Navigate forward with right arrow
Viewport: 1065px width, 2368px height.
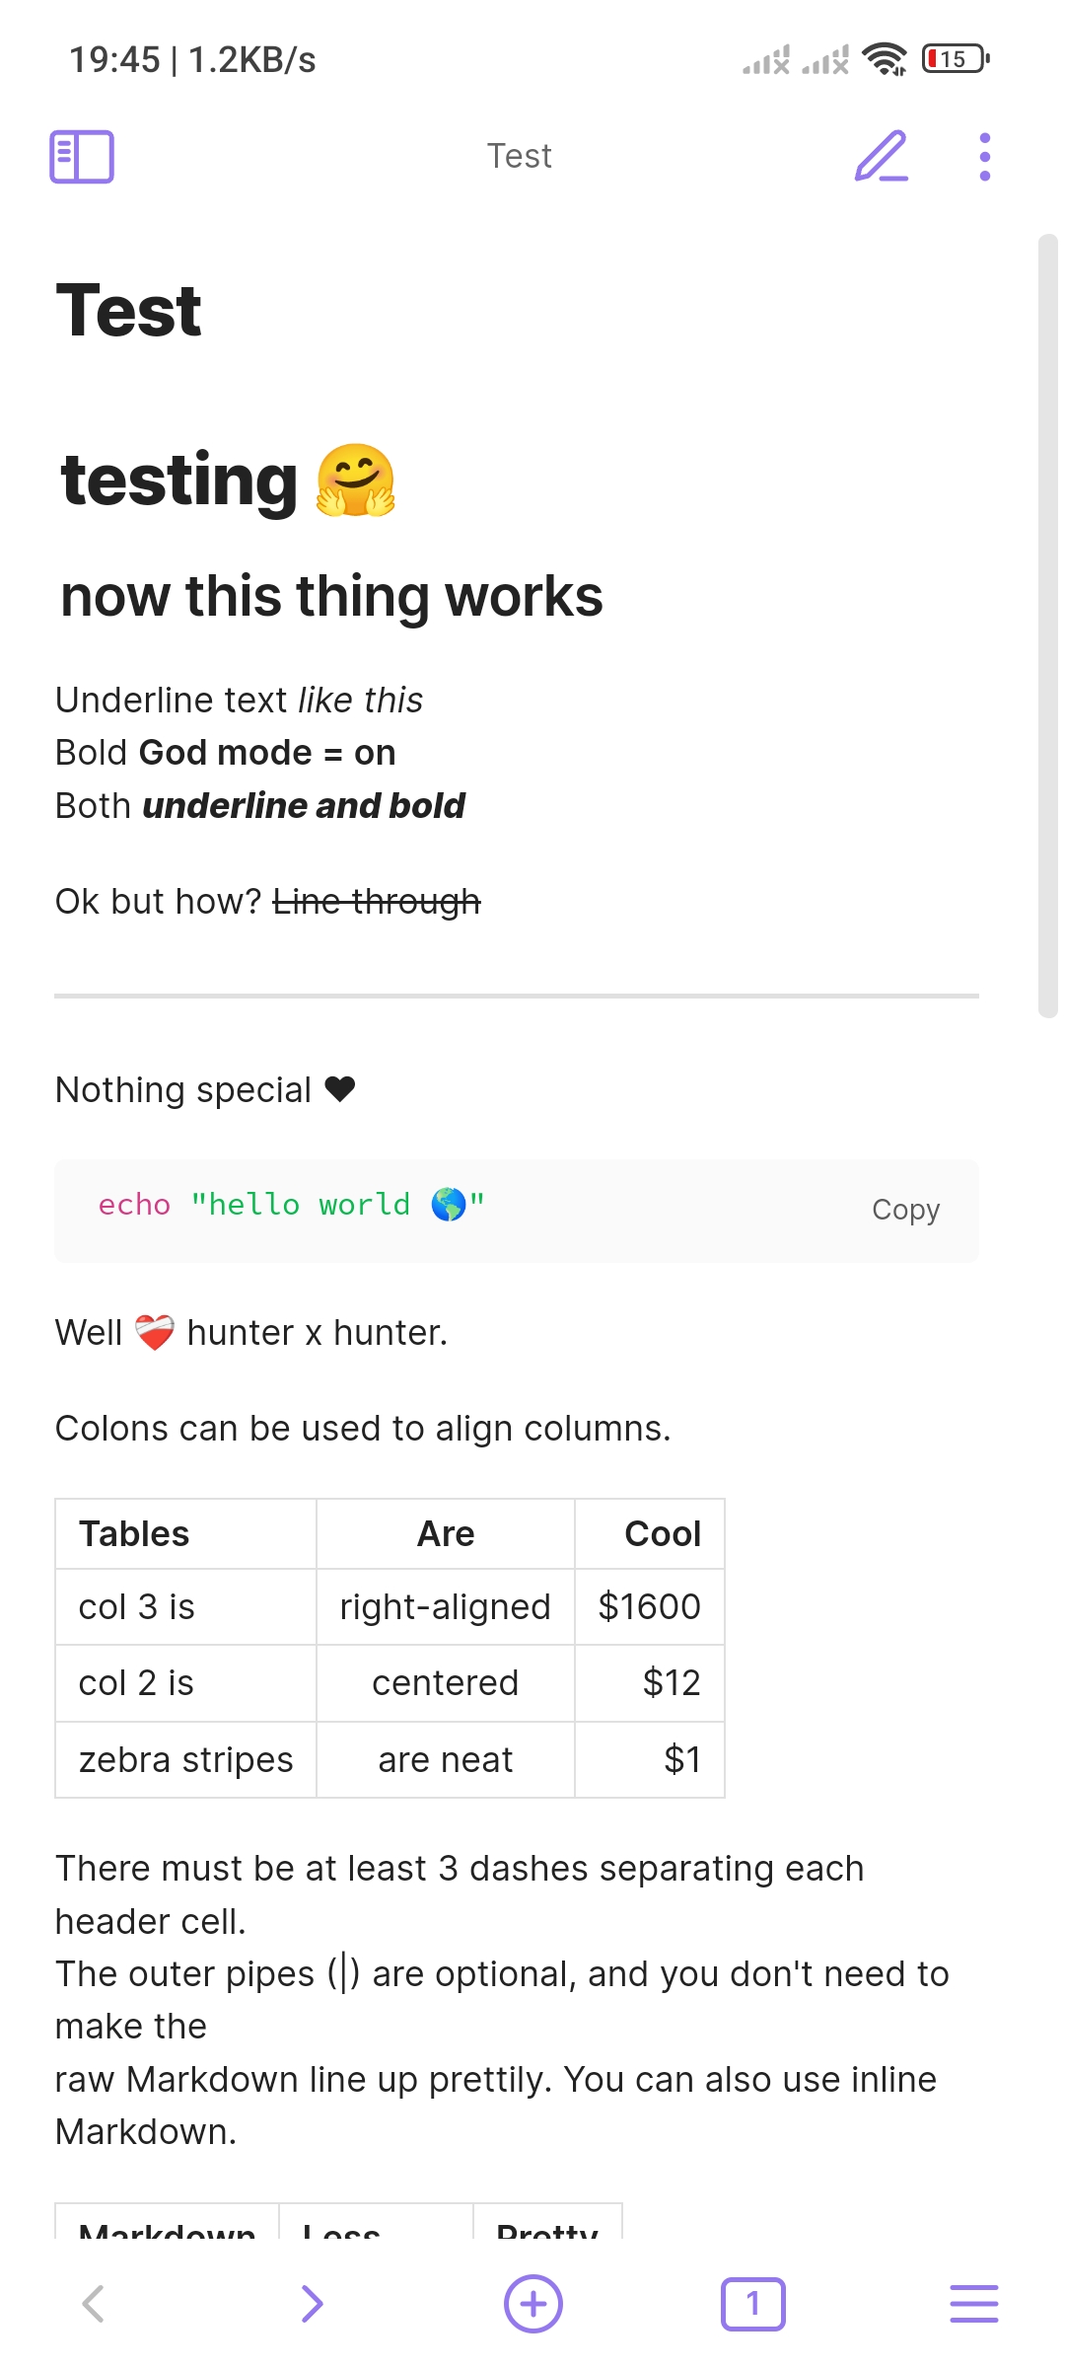pyautogui.click(x=312, y=2304)
